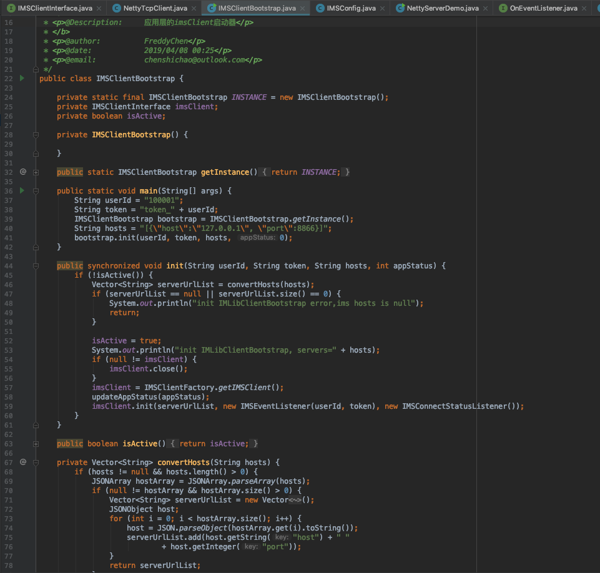
Task: Collapse the init method at line 44
Action: [x=36, y=266]
